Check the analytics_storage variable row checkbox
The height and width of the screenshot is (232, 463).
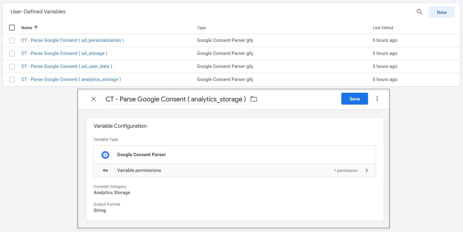[x=12, y=80]
